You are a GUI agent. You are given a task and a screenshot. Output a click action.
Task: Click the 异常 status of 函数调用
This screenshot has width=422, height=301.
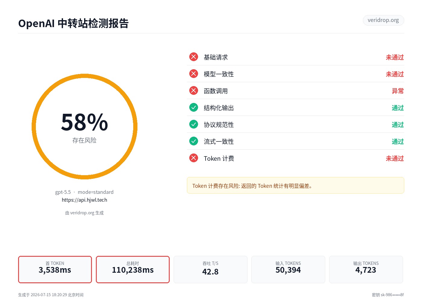click(398, 91)
